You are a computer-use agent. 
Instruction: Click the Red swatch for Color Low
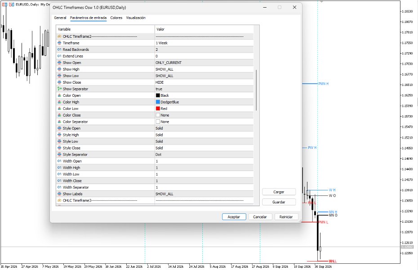[158, 108]
